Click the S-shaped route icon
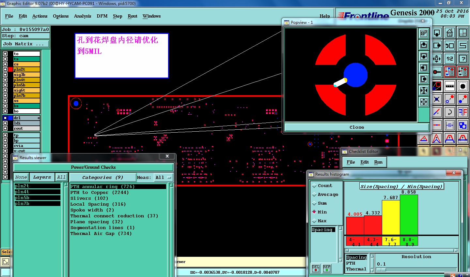 pos(463,46)
